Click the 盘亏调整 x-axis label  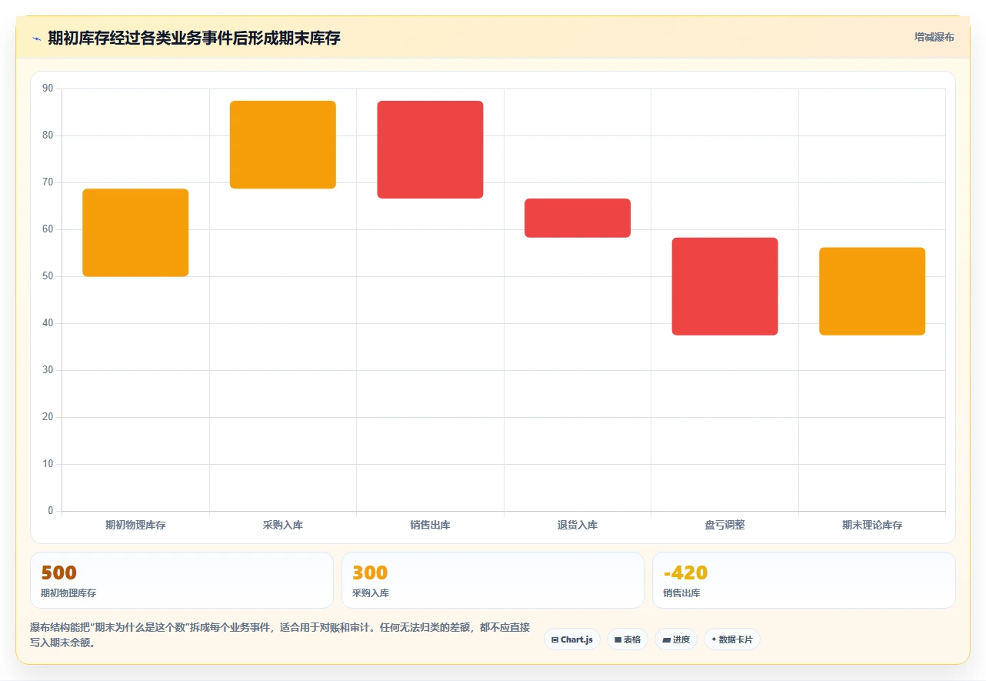coord(725,526)
